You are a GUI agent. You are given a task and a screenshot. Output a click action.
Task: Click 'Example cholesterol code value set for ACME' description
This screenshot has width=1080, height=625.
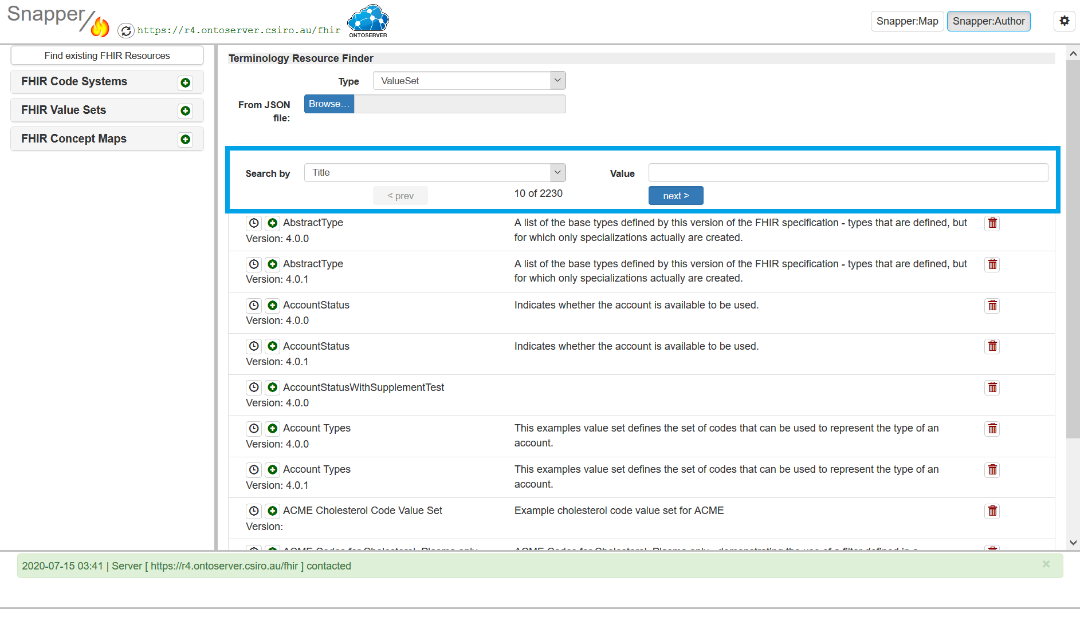[619, 511]
